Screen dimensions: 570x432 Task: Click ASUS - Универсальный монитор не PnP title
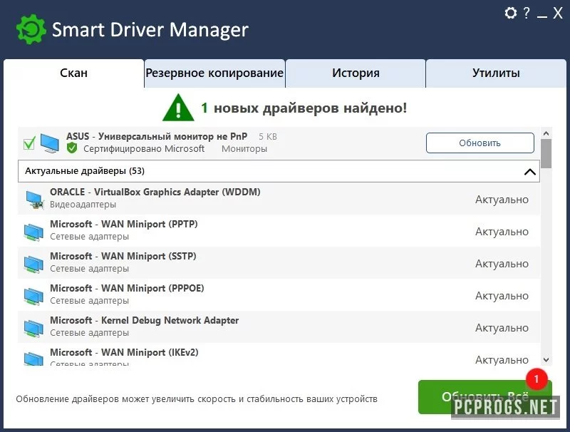pos(157,136)
